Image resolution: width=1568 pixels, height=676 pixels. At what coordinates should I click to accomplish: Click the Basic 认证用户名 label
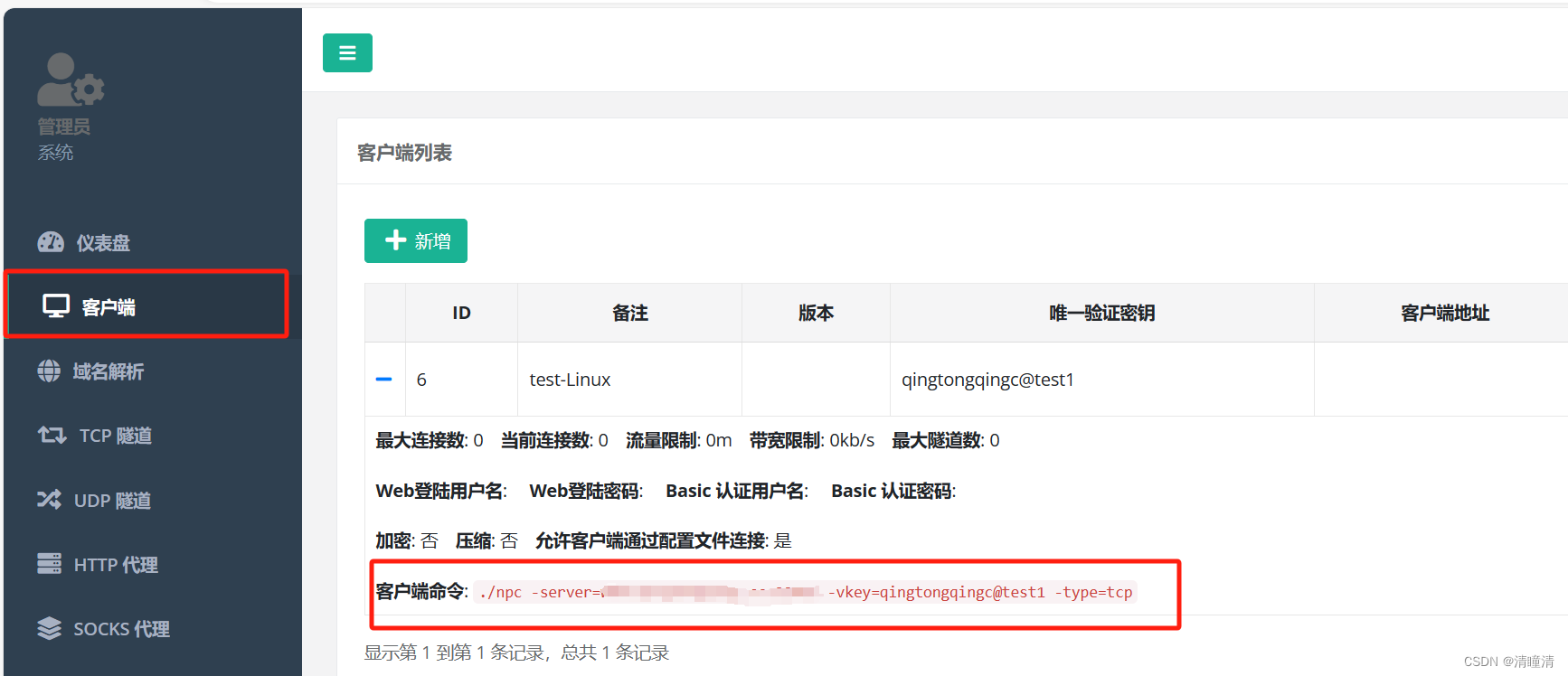point(737,491)
